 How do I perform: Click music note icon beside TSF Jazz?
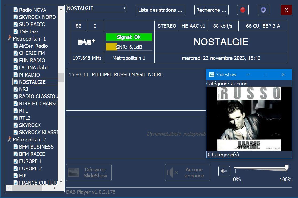15,31
